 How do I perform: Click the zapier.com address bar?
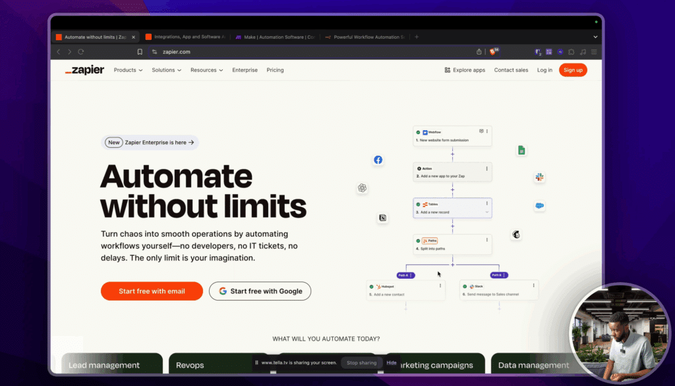point(264,52)
